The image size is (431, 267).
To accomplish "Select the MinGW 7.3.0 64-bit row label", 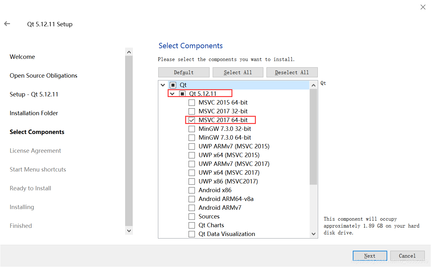I will (x=225, y=137).
